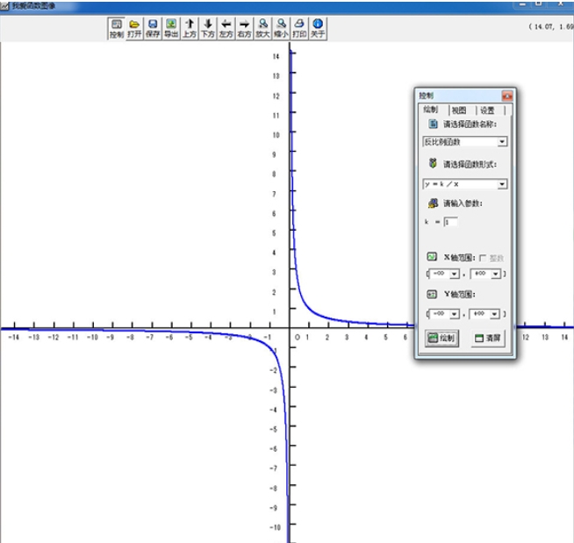Click the application icon in the title bar
The width and height of the screenshot is (574, 543).
pyautogui.click(x=4, y=6)
